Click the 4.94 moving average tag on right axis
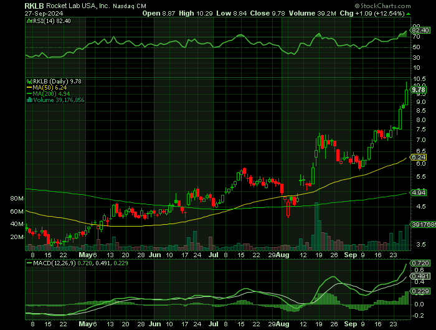The height and width of the screenshot is (330, 436). tap(419, 192)
